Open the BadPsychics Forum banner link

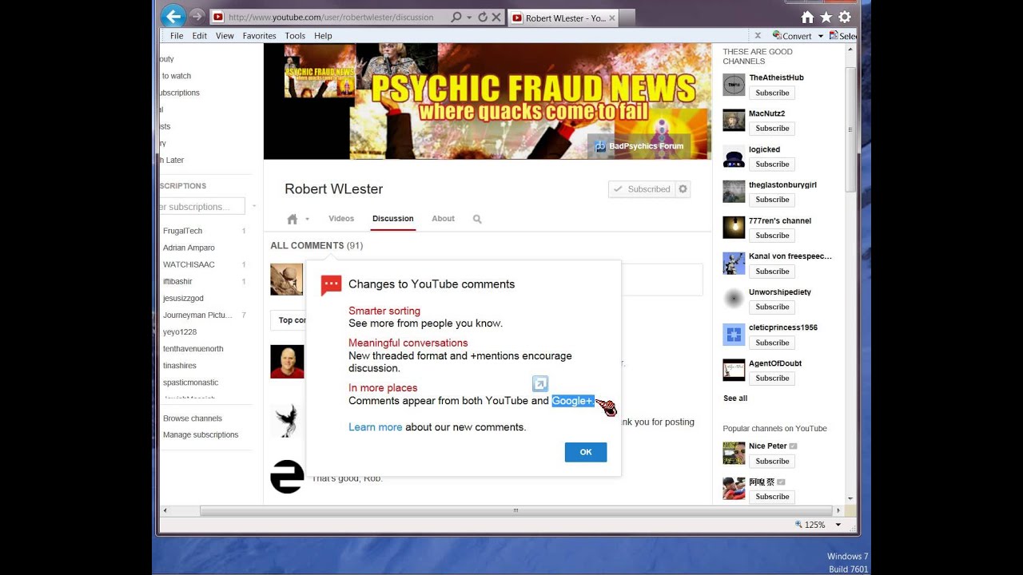tap(639, 146)
